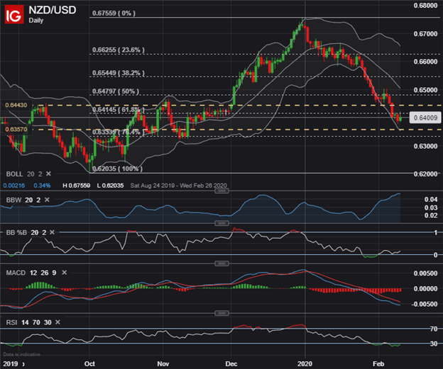443x369 pixels.
Task: Click the 2019 timeline arrow
Action: pyautogui.click(x=23, y=364)
